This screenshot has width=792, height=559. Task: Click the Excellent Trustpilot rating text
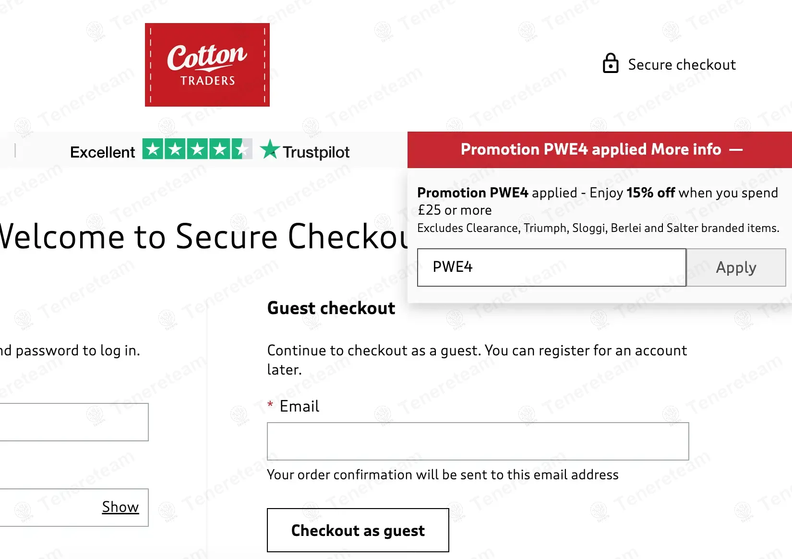point(102,152)
